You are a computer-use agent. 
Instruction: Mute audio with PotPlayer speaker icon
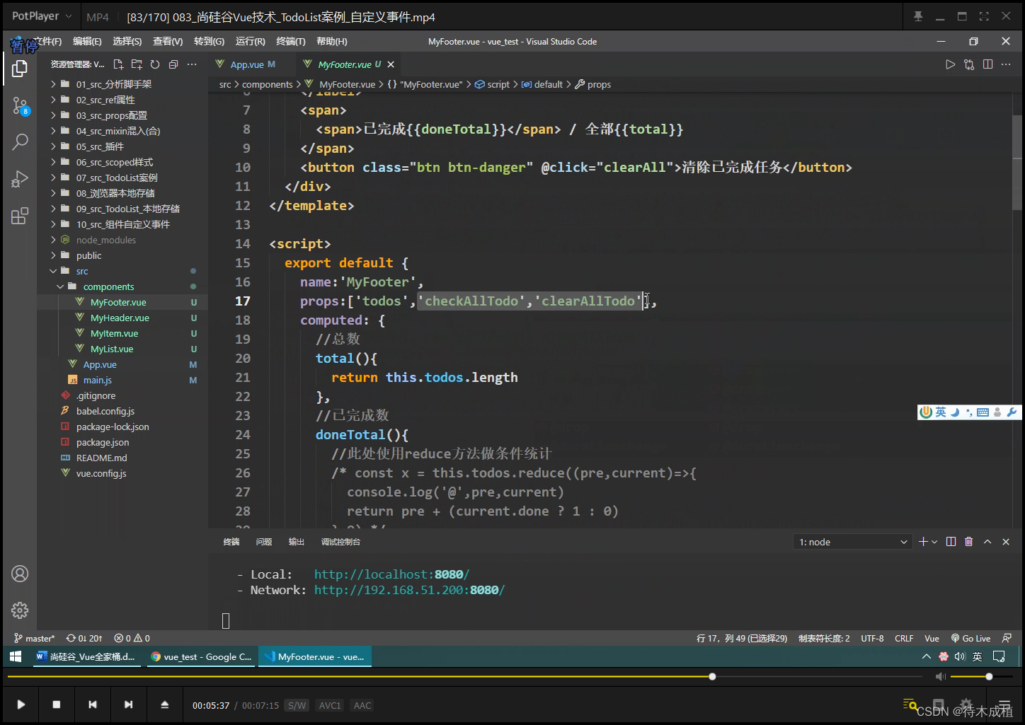point(940,677)
